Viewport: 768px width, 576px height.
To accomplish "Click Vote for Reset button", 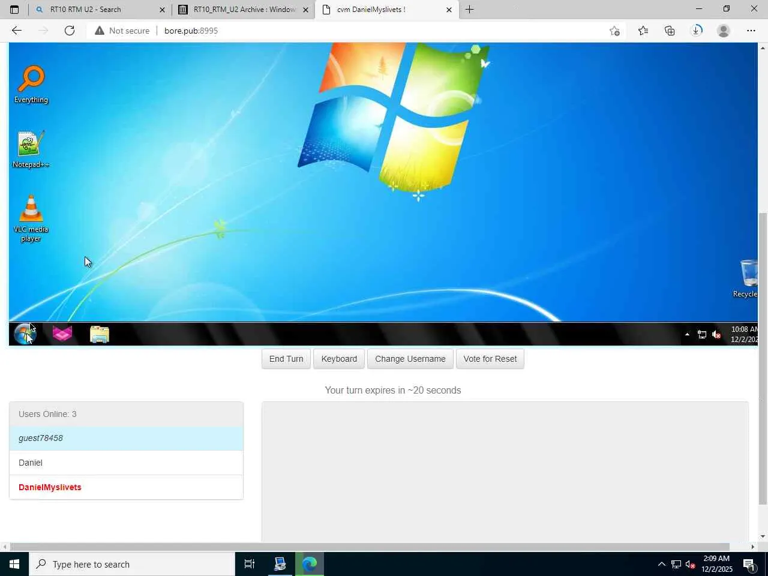I will (490, 359).
